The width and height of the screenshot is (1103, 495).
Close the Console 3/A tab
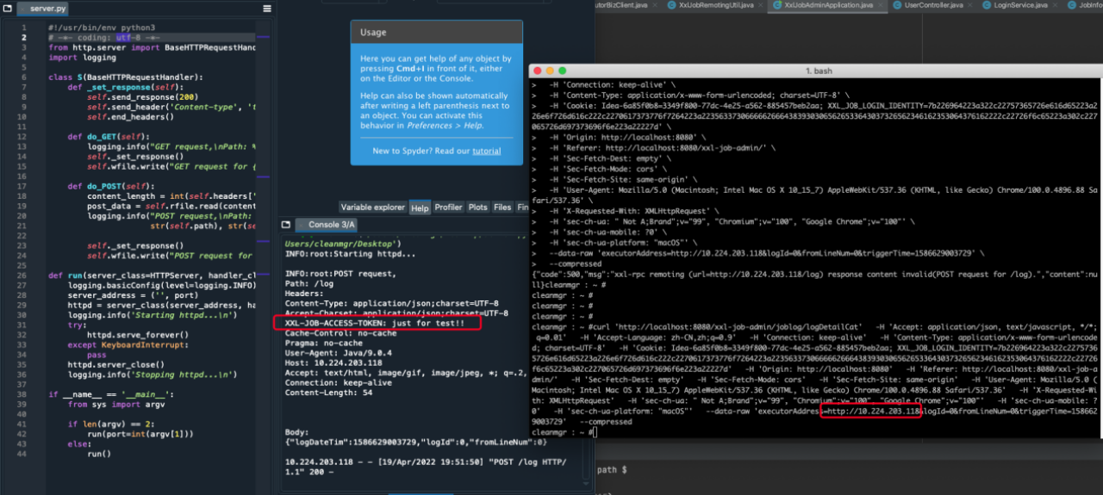click(301, 225)
